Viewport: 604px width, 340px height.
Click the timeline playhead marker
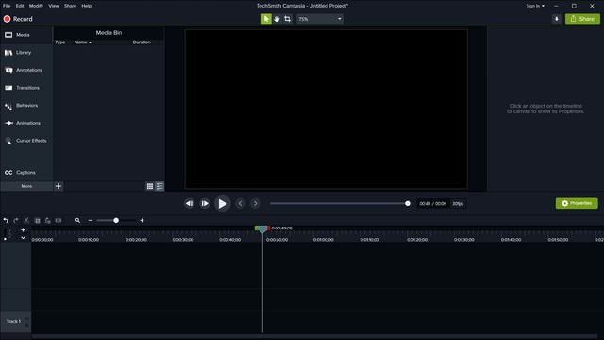[x=262, y=229]
